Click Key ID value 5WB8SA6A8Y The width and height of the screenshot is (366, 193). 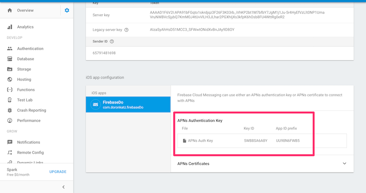click(x=256, y=141)
